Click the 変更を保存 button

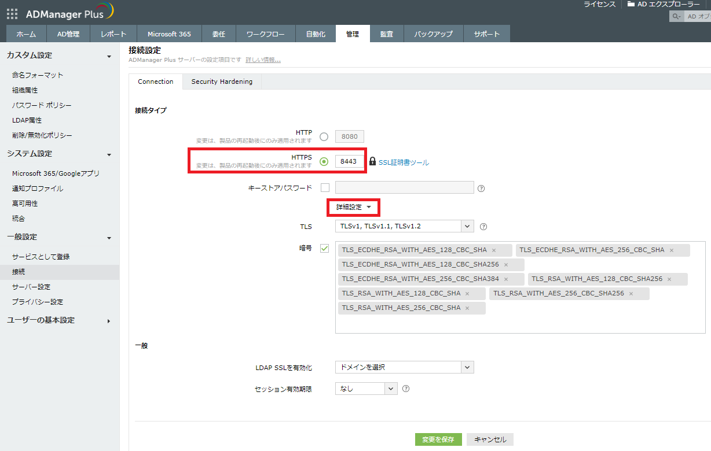[438, 439]
